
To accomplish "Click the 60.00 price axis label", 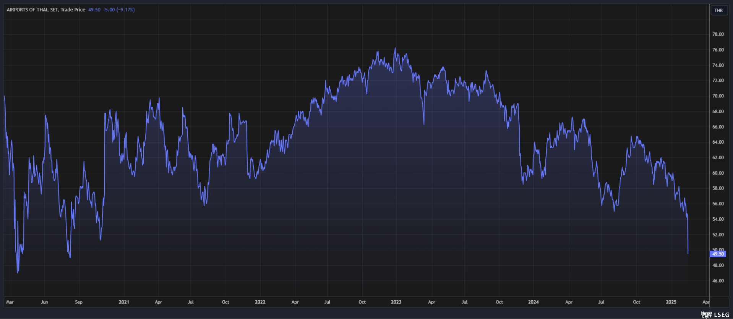I will 718,173.
